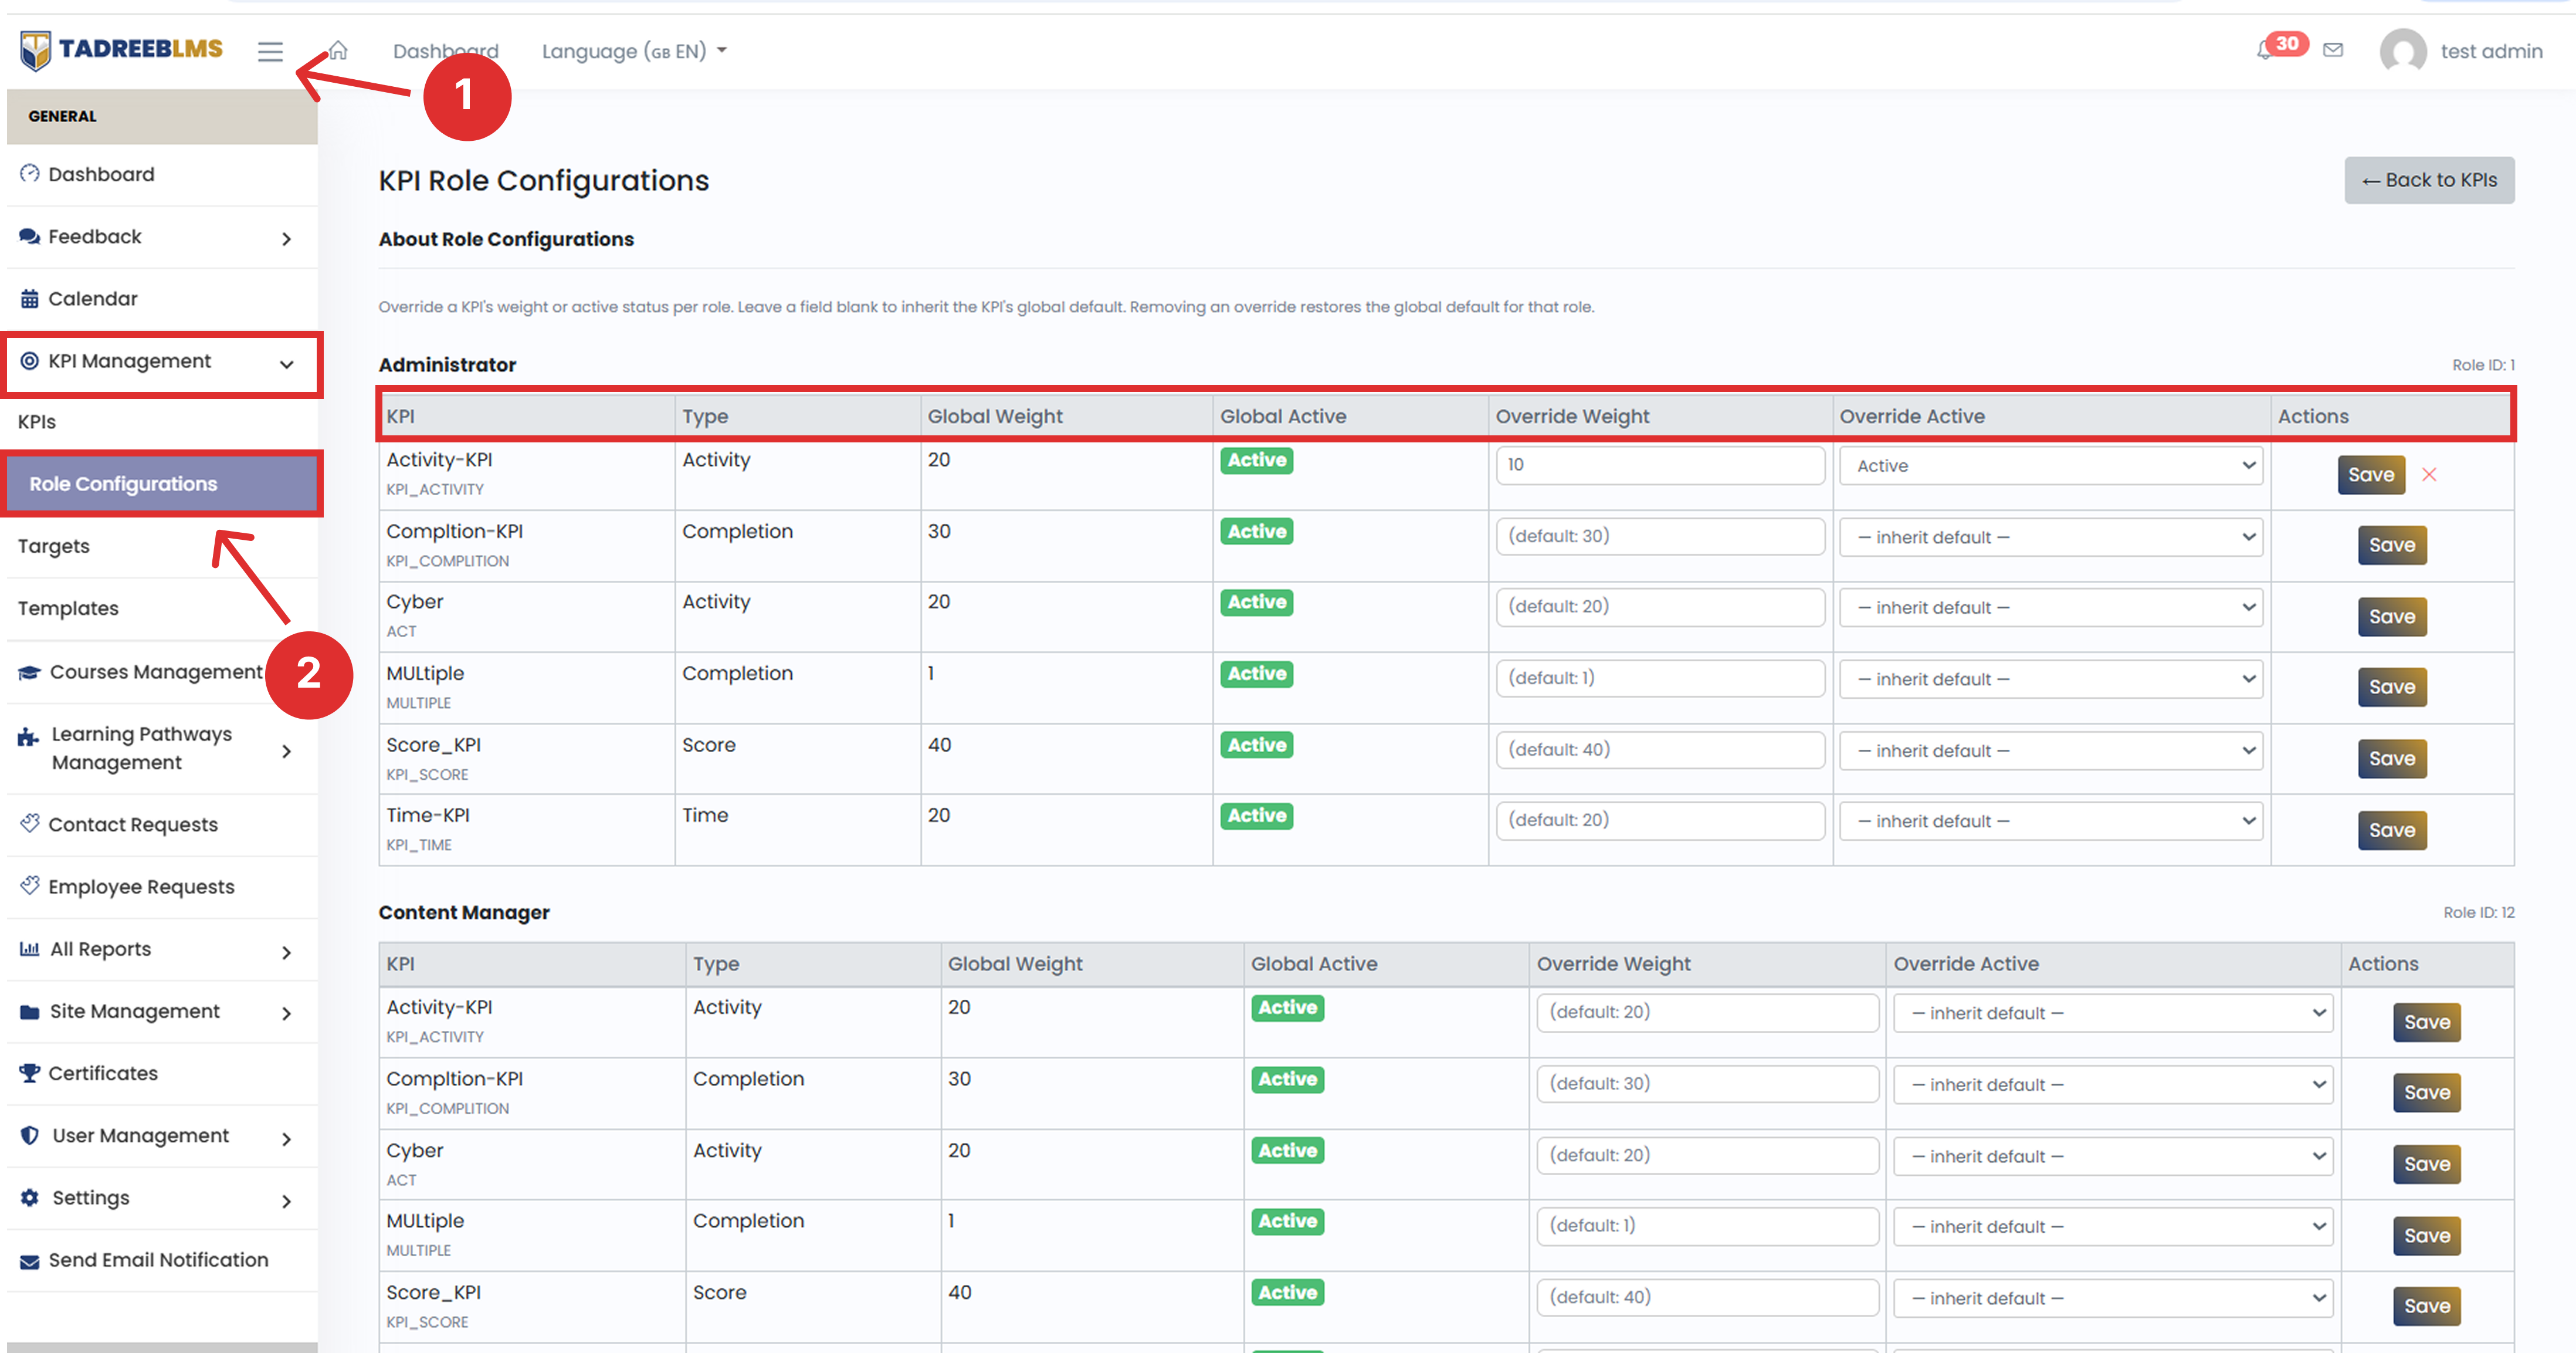Open Certificates in the sidebar
Viewport: 2576px width, 1353px height.
pos(103,1073)
